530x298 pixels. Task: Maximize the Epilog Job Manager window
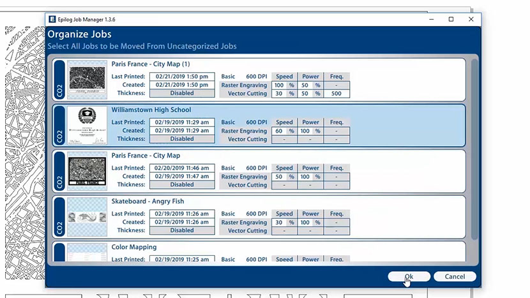[451, 20]
